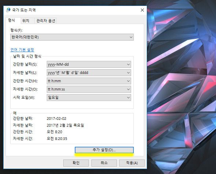Click the example time 오전 8:20:35
The height and width of the screenshot is (174, 216).
(x=57, y=138)
